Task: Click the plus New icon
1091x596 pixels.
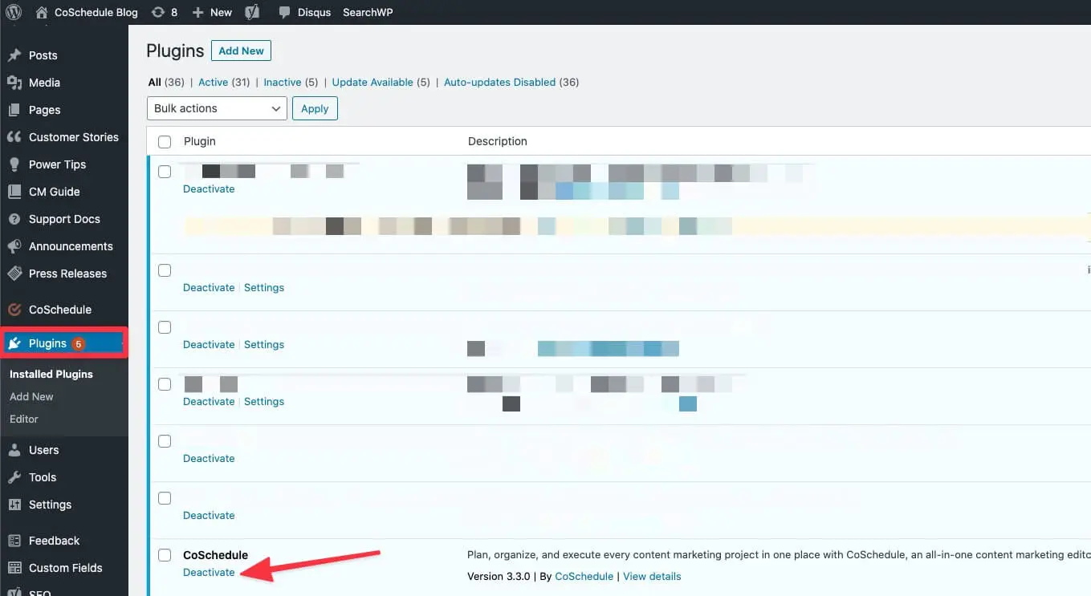Action: [197, 12]
